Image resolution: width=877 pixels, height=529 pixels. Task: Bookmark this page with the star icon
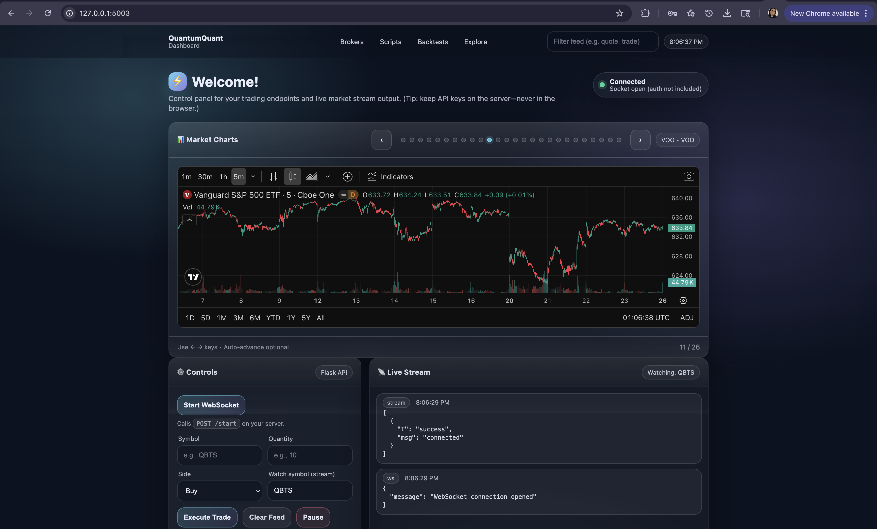pyautogui.click(x=620, y=13)
